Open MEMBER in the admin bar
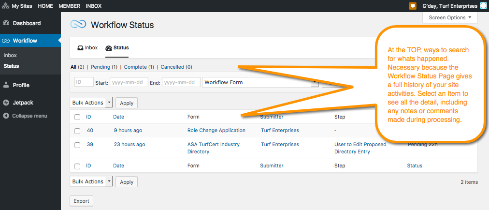Image resolution: width=489 pixels, height=210 pixels. (x=69, y=6)
